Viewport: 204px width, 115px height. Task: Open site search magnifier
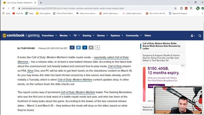tap(200, 35)
